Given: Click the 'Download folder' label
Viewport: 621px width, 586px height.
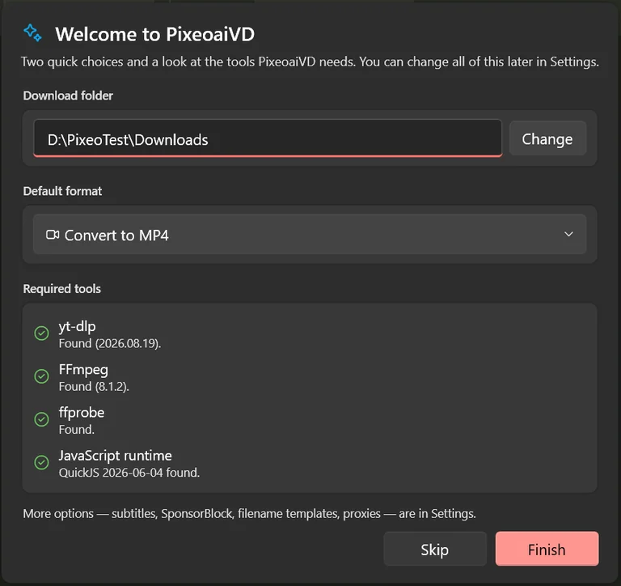Looking at the screenshot, I should pos(68,96).
